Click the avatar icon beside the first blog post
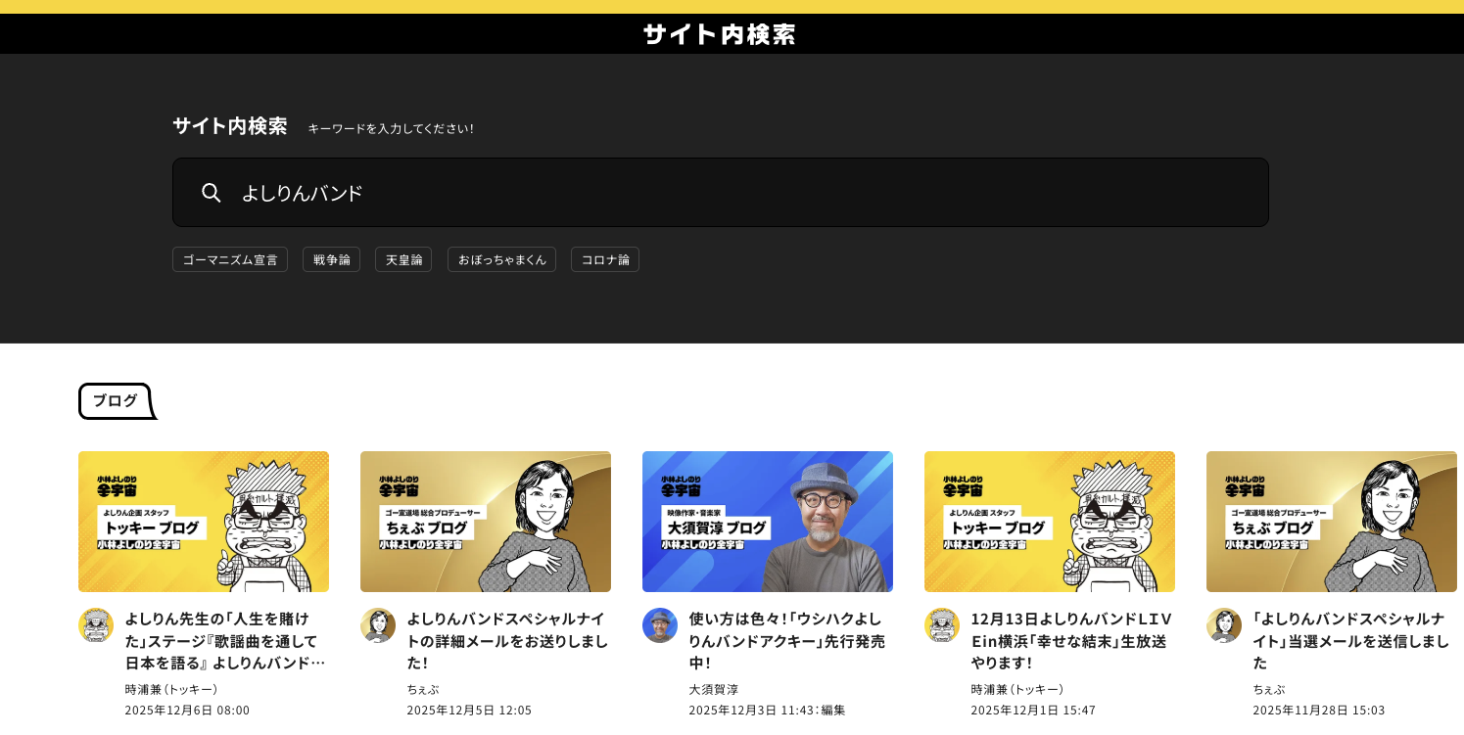This screenshot has height=735, width=1464. click(96, 625)
